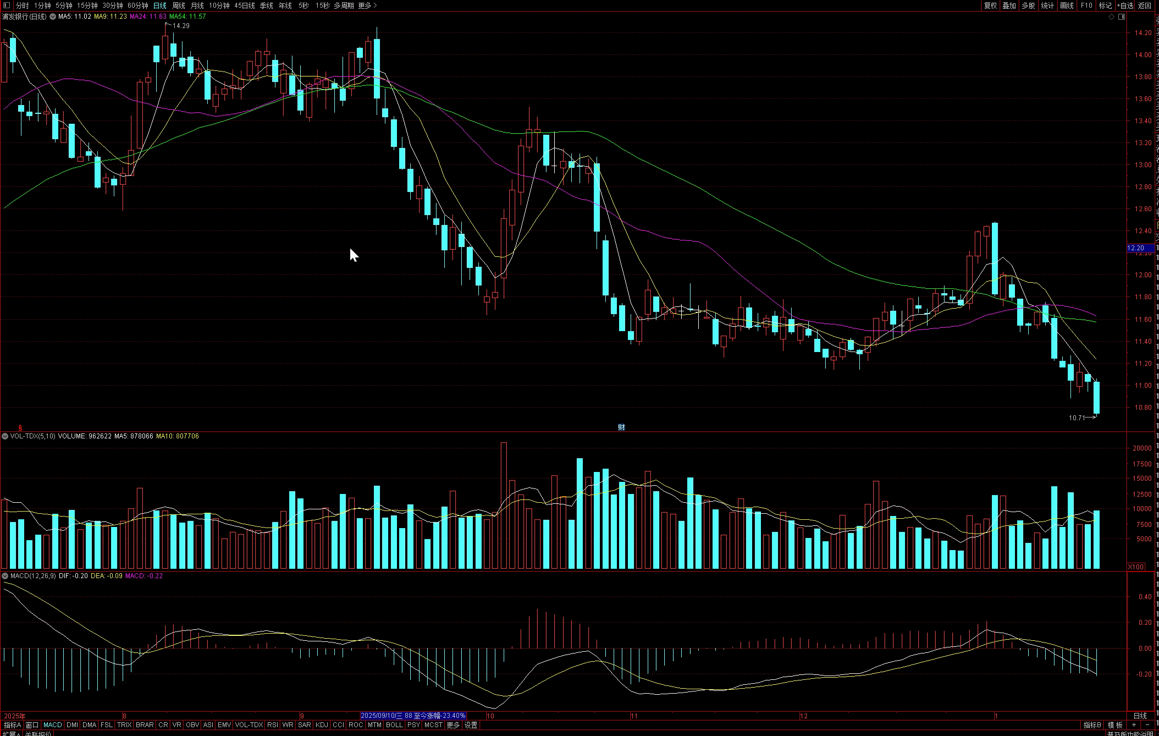Open the VOL-TDX indicator settings circle icon

click(x=5, y=436)
